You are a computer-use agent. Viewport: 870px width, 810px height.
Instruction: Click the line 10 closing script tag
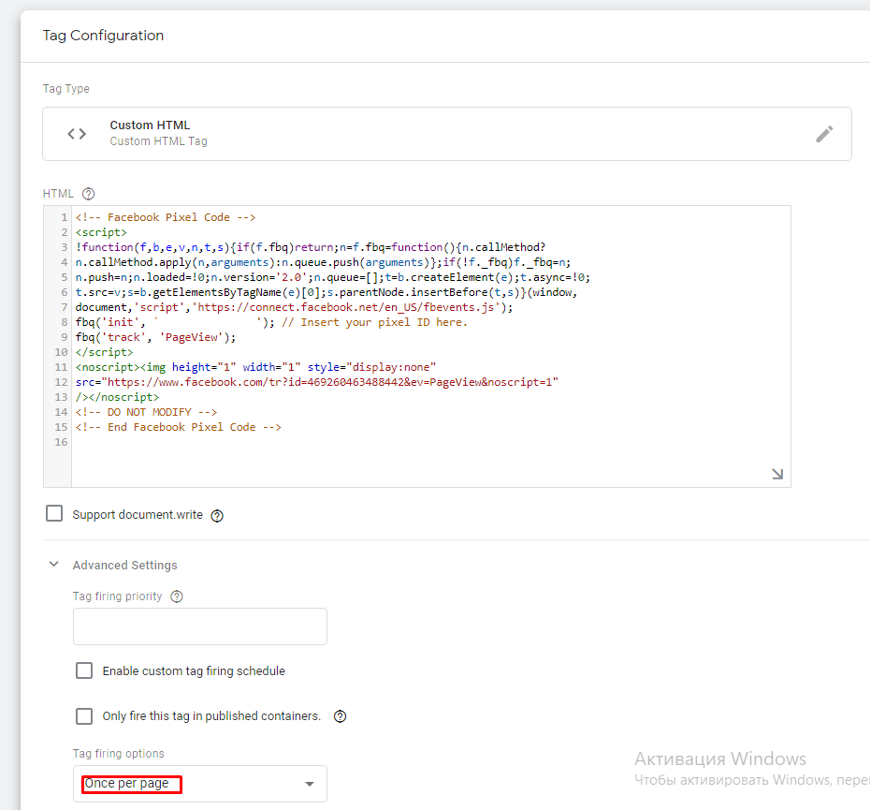(x=105, y=352)
